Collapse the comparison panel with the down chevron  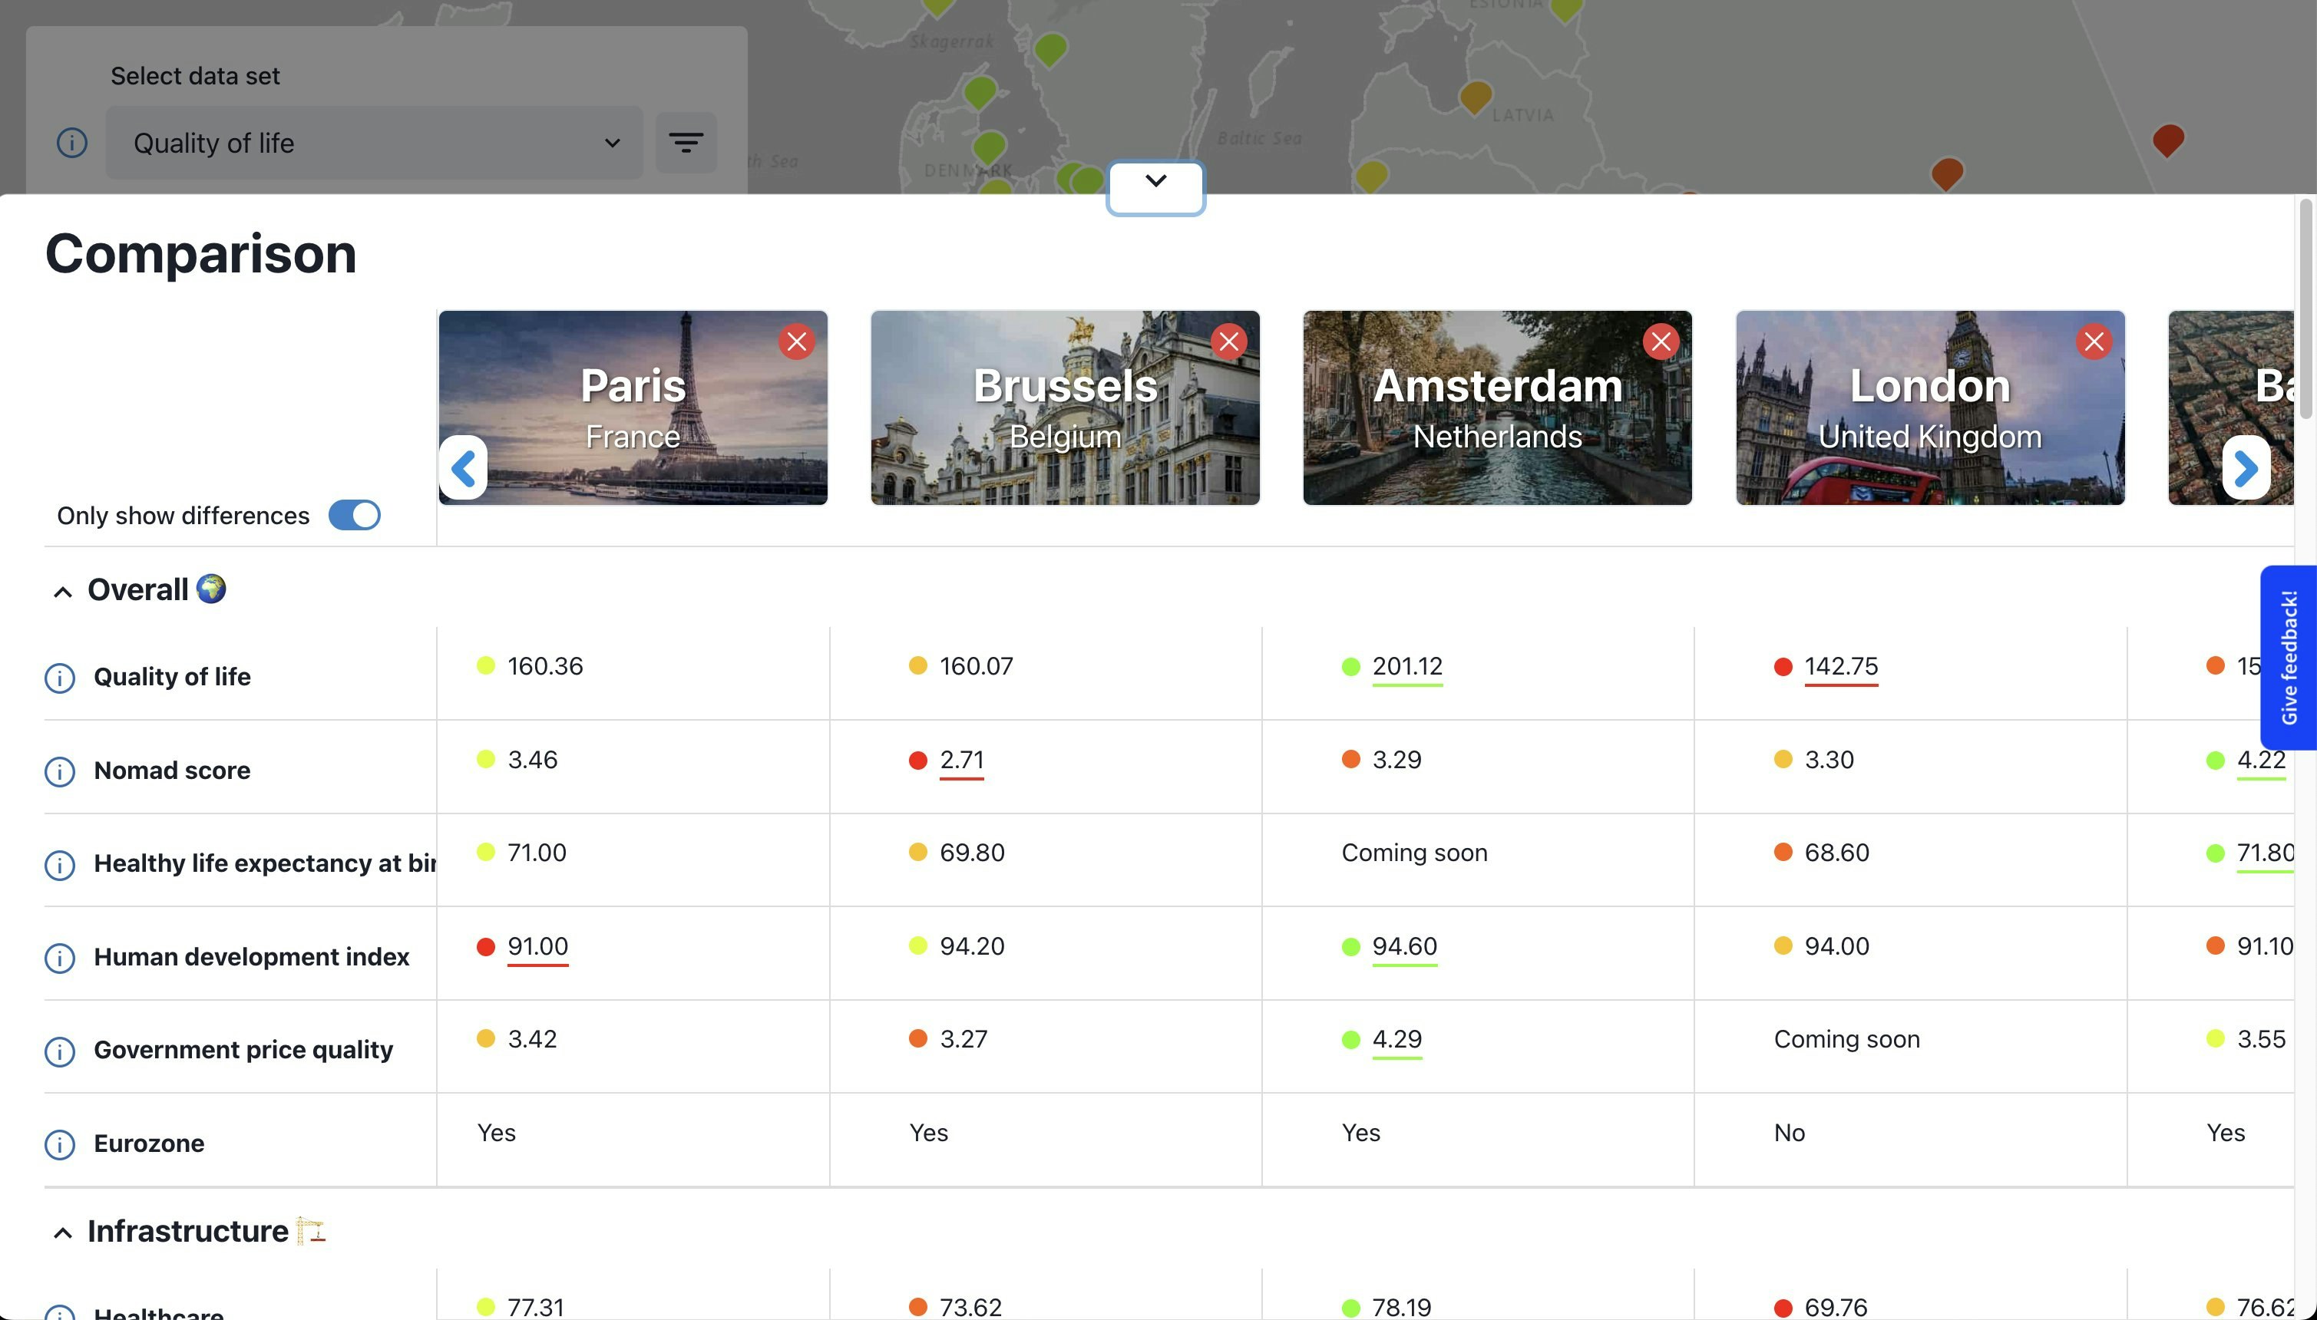coord(1155,188)
